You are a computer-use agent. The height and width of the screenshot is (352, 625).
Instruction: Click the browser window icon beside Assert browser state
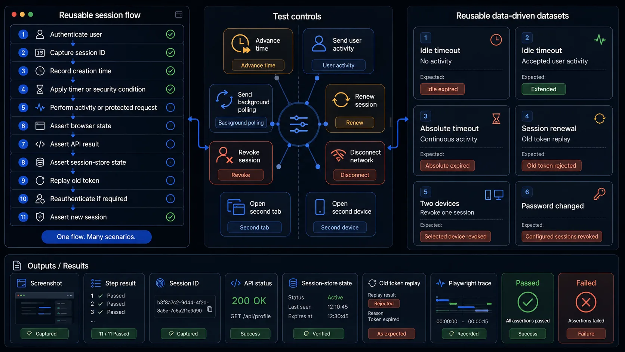(40, 126)
